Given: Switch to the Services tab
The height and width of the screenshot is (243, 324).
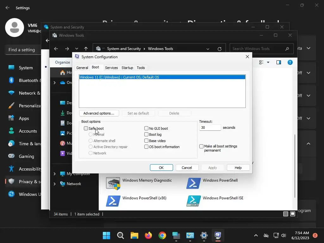Looking at the screenshot, I should (111, 68).
